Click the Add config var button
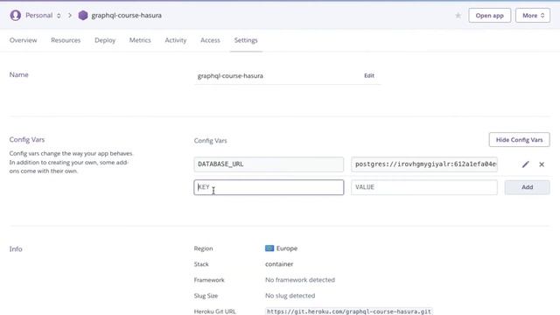Viewport: 560px width, 315px height. pos(527,187)
